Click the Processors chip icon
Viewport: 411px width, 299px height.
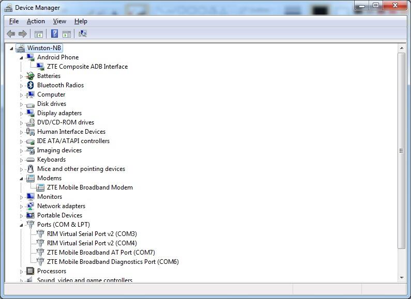(31, 271)
